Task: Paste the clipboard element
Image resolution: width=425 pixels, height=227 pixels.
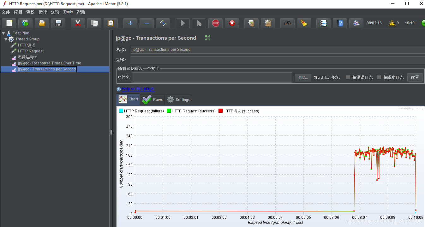Action: pos(111,23)
